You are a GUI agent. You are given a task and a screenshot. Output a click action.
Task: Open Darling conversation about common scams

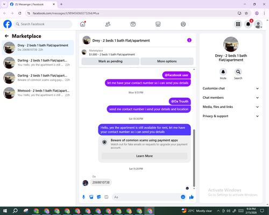pos(38,78)
